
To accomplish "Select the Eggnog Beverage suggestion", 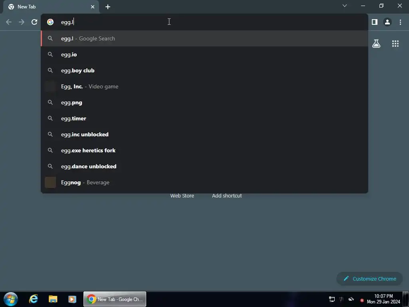I will click(x=204, y=182).
